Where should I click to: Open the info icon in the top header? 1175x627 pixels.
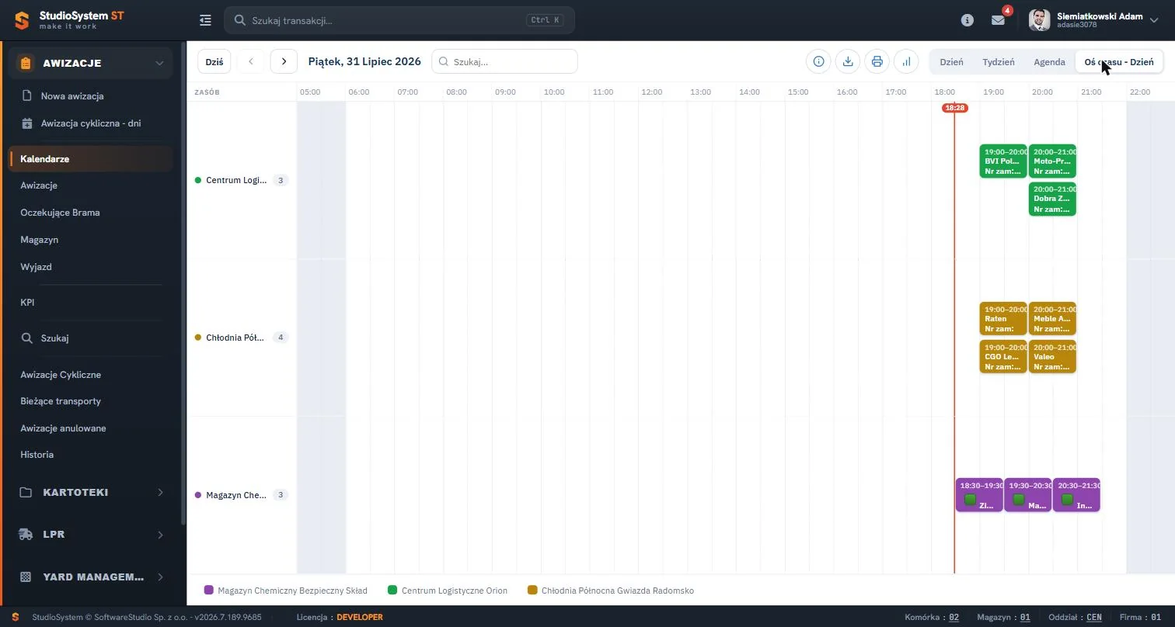point(968,20)
